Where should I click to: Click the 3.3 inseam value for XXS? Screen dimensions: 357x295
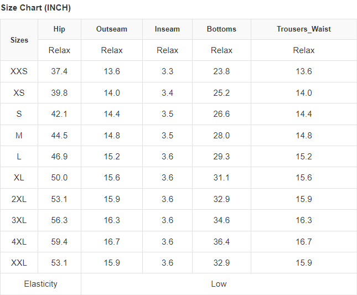tap(167, 71)
